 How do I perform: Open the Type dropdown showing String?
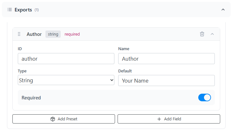coord(66,80)
